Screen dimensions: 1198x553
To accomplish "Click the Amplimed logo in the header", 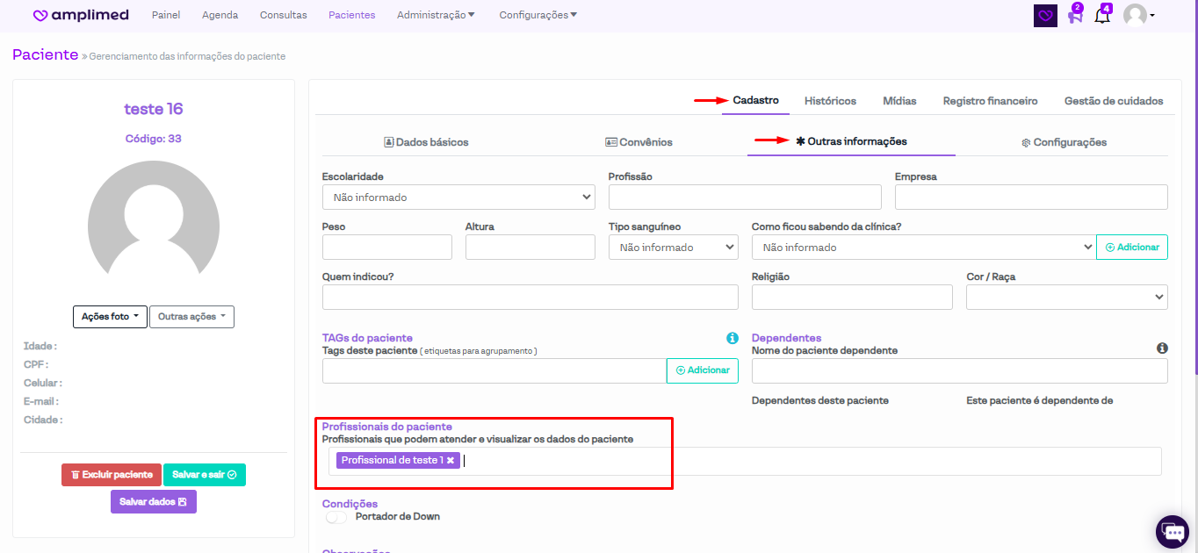I will (x=81, y=15).
